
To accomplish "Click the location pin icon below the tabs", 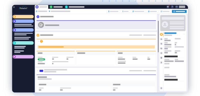I will 49,11.
